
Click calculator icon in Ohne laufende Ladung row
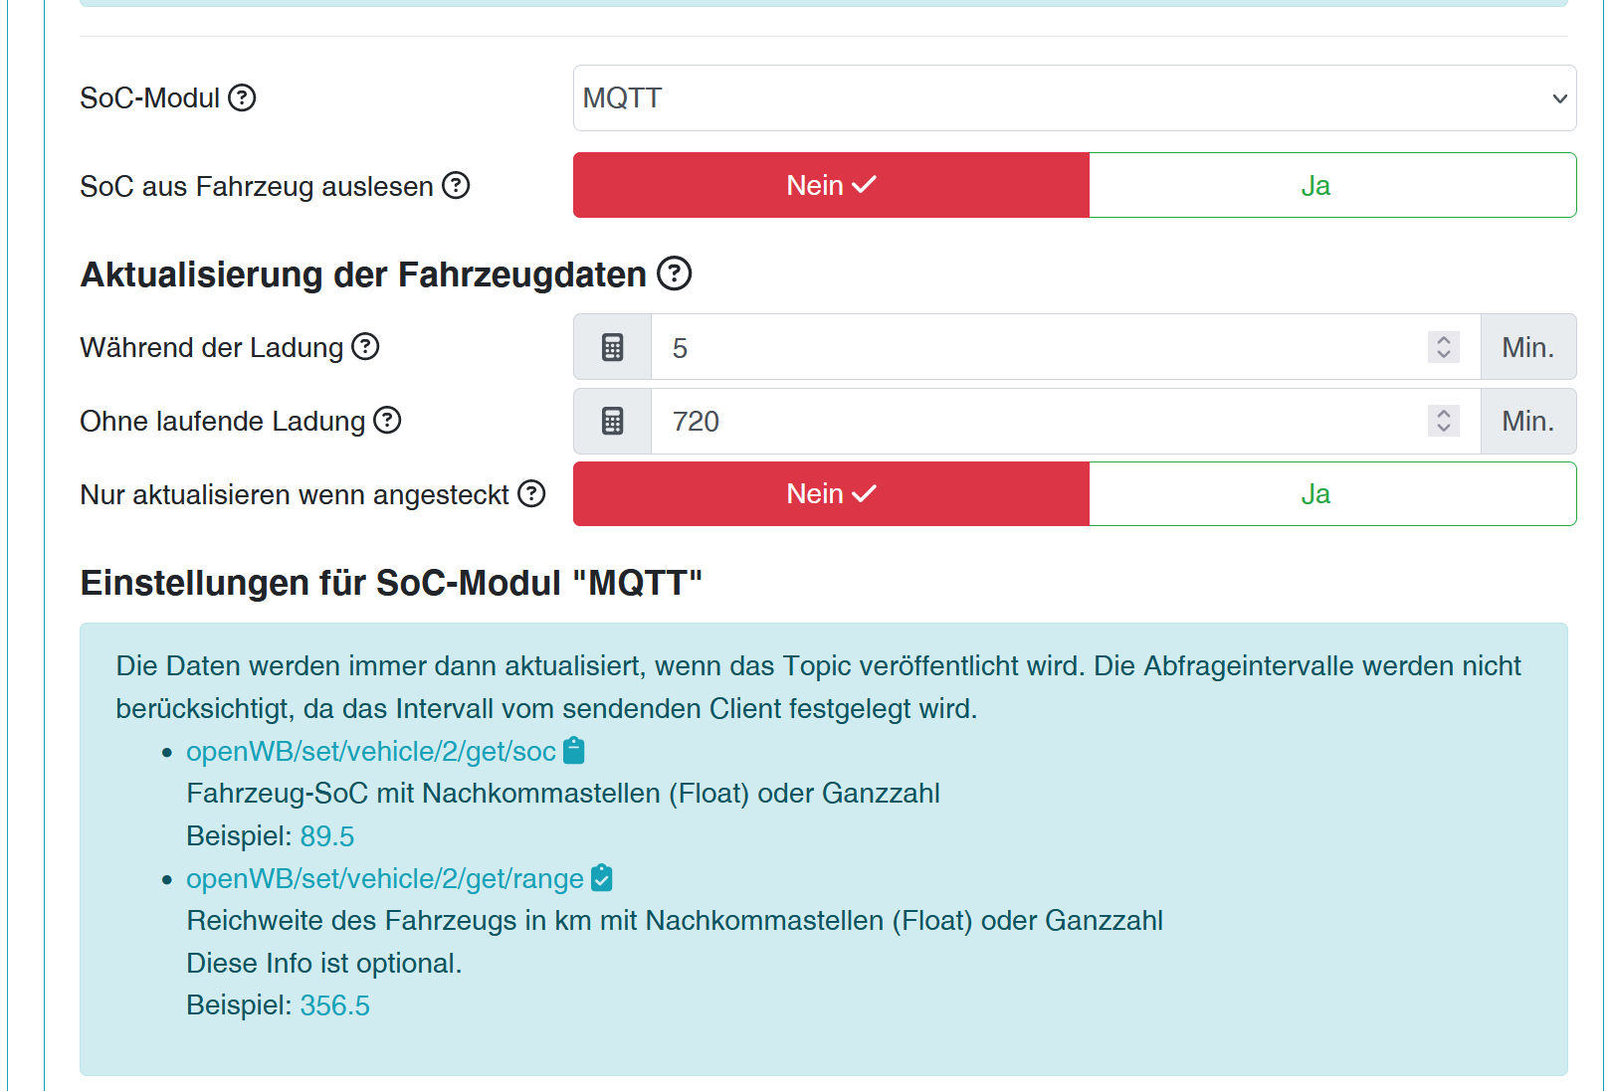click(613, 421)
